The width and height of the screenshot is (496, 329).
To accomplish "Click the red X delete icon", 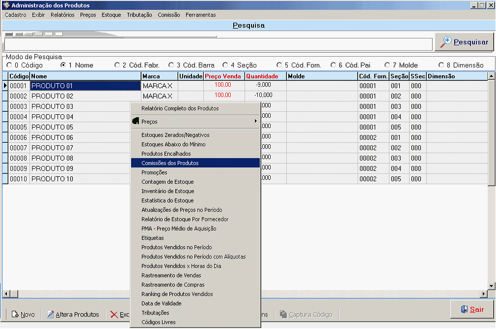I will click(114, 314).
